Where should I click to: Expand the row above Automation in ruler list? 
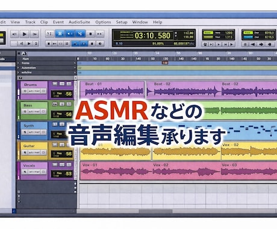18,63
